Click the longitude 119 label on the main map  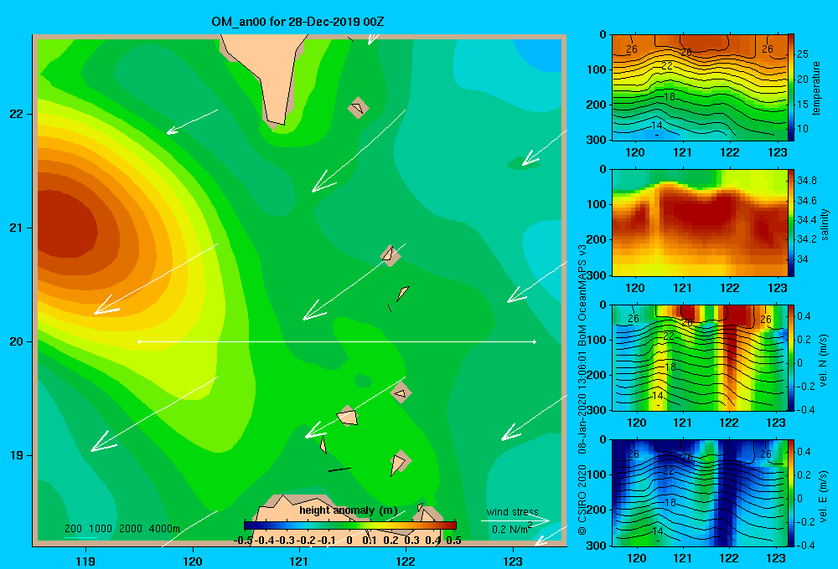coord(85,561)
